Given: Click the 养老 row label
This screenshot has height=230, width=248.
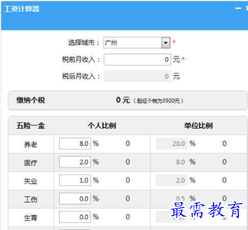Looking at the screenshot, I should point(31,145).
